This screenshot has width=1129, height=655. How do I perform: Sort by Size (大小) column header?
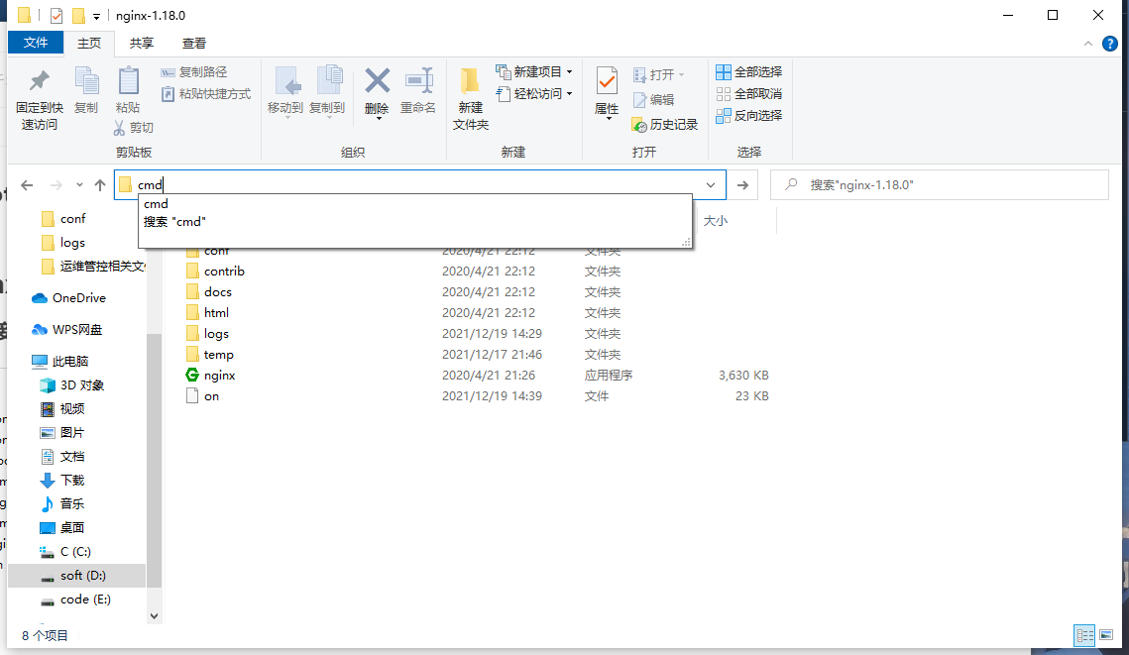click(715, 221)
